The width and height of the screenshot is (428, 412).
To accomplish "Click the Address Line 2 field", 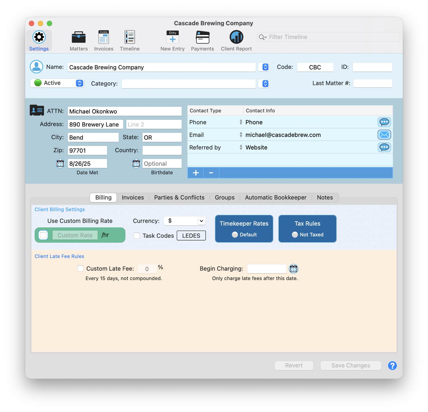I will pos(154,124).
